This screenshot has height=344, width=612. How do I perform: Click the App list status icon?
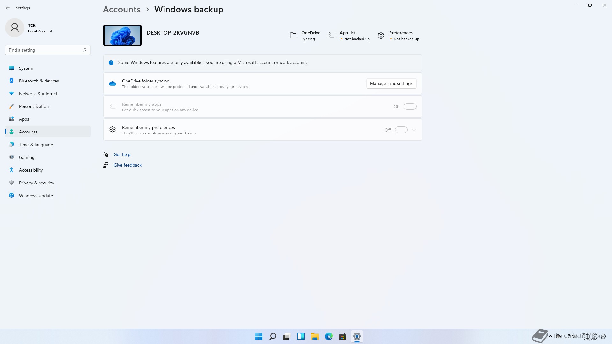point(331,36)
